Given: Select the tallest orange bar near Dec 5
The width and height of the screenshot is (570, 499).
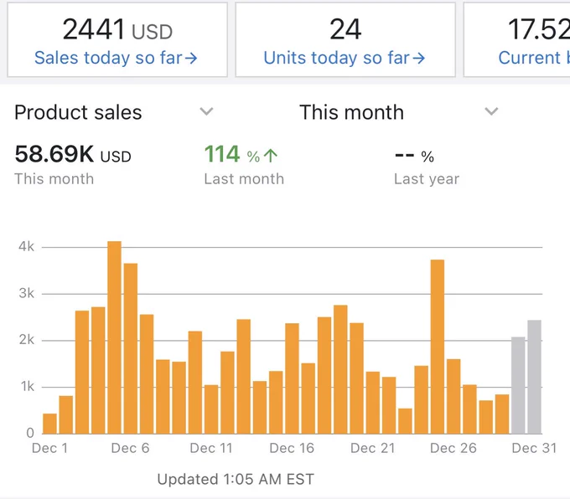Looking at the screenshot, I should pyautogui.click(x=115, y=337).
